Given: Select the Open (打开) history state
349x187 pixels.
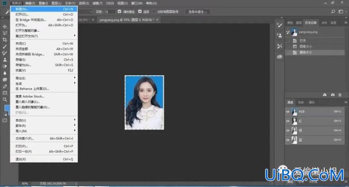Looking at the screenshot, I should [x=315, y=41].
